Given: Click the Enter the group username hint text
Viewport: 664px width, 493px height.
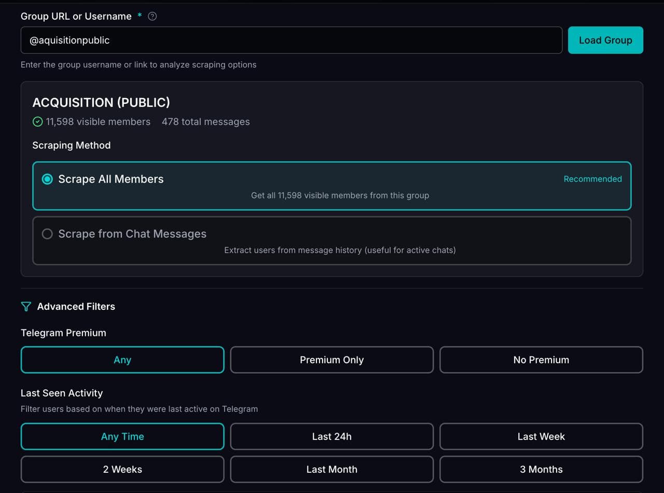Looking at the screenshot, I should (139, 65).
